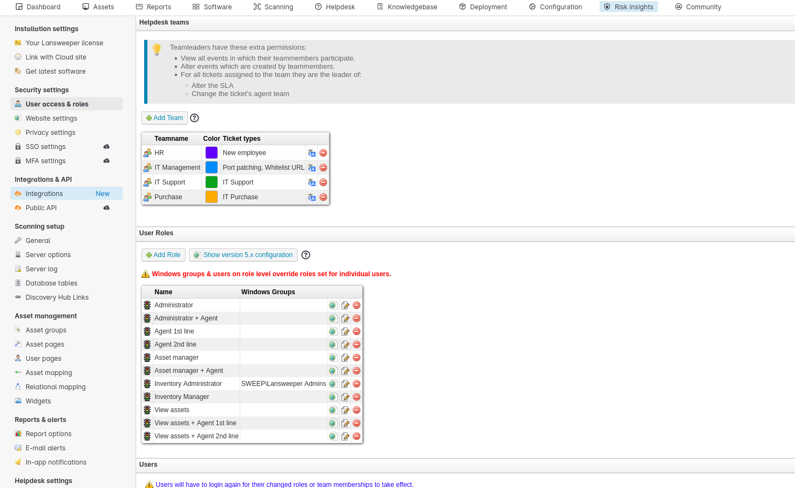Open the Knowledgebase tab
This screenshot has width=795, height=488.
click(x=407, y=7)
